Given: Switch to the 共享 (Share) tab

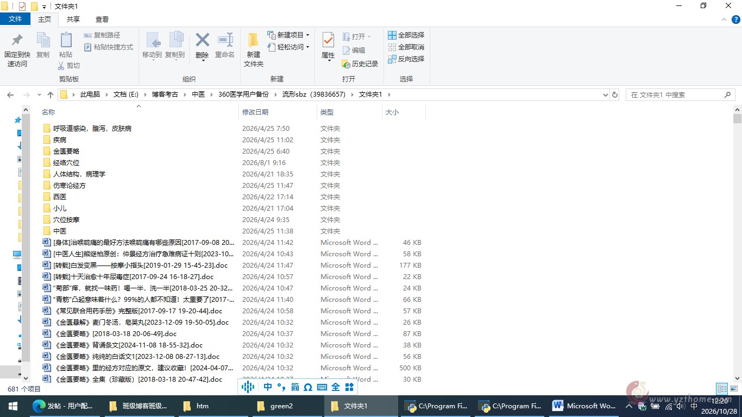Looking at the screenshot, I should point(73,19).
